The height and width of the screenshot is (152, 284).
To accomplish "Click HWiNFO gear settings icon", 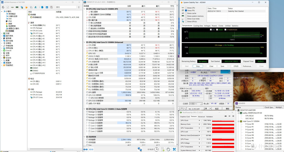I will (x=168, y=149).
